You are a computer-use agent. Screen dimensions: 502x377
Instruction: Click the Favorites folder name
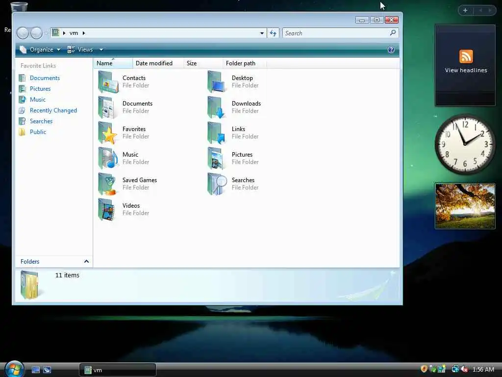[134, 129]
